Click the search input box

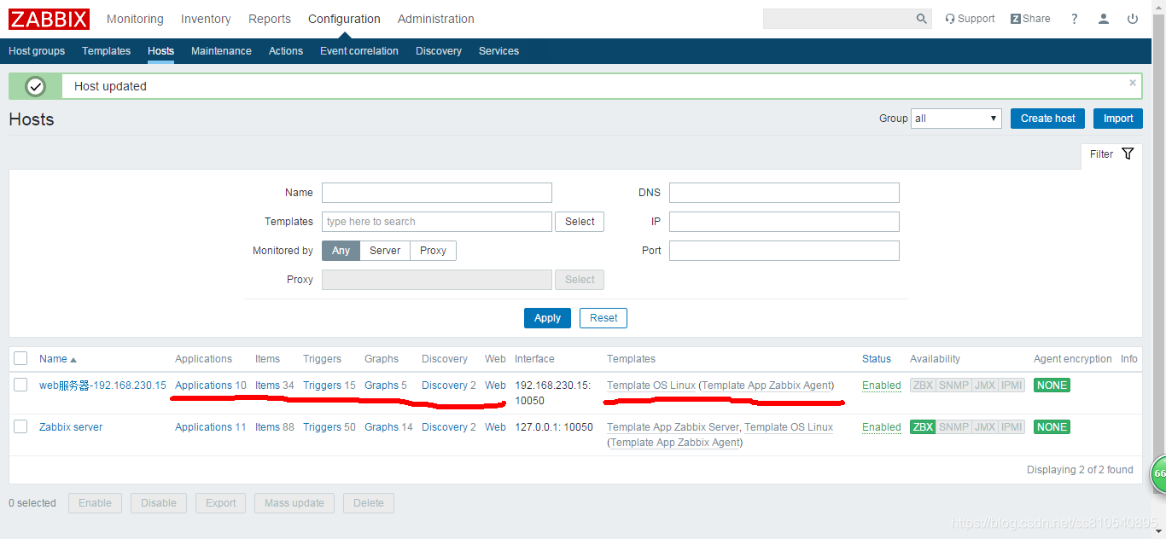pyautogui.click(x=837, y=19)
